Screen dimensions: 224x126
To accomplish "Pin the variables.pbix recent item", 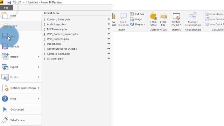I will (x=109, y=58).
